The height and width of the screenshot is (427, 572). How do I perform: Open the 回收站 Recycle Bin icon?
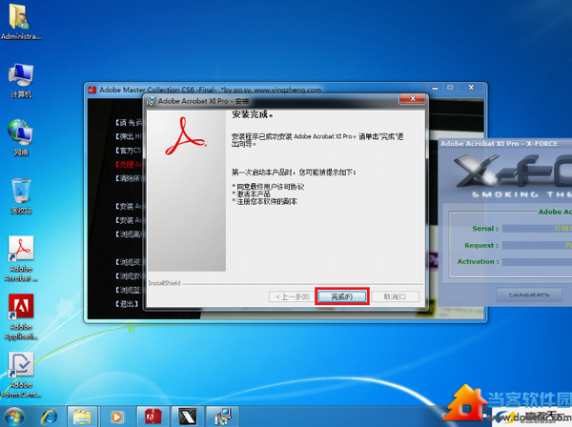point(21,195)
